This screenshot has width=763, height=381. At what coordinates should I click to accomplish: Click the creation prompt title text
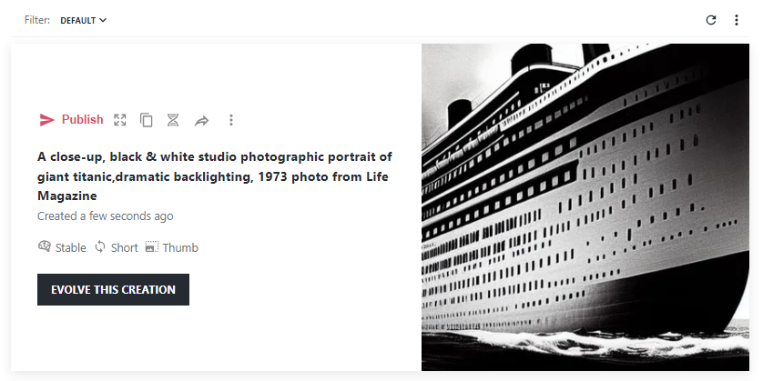pyautogui.click(x=215, y=175)
